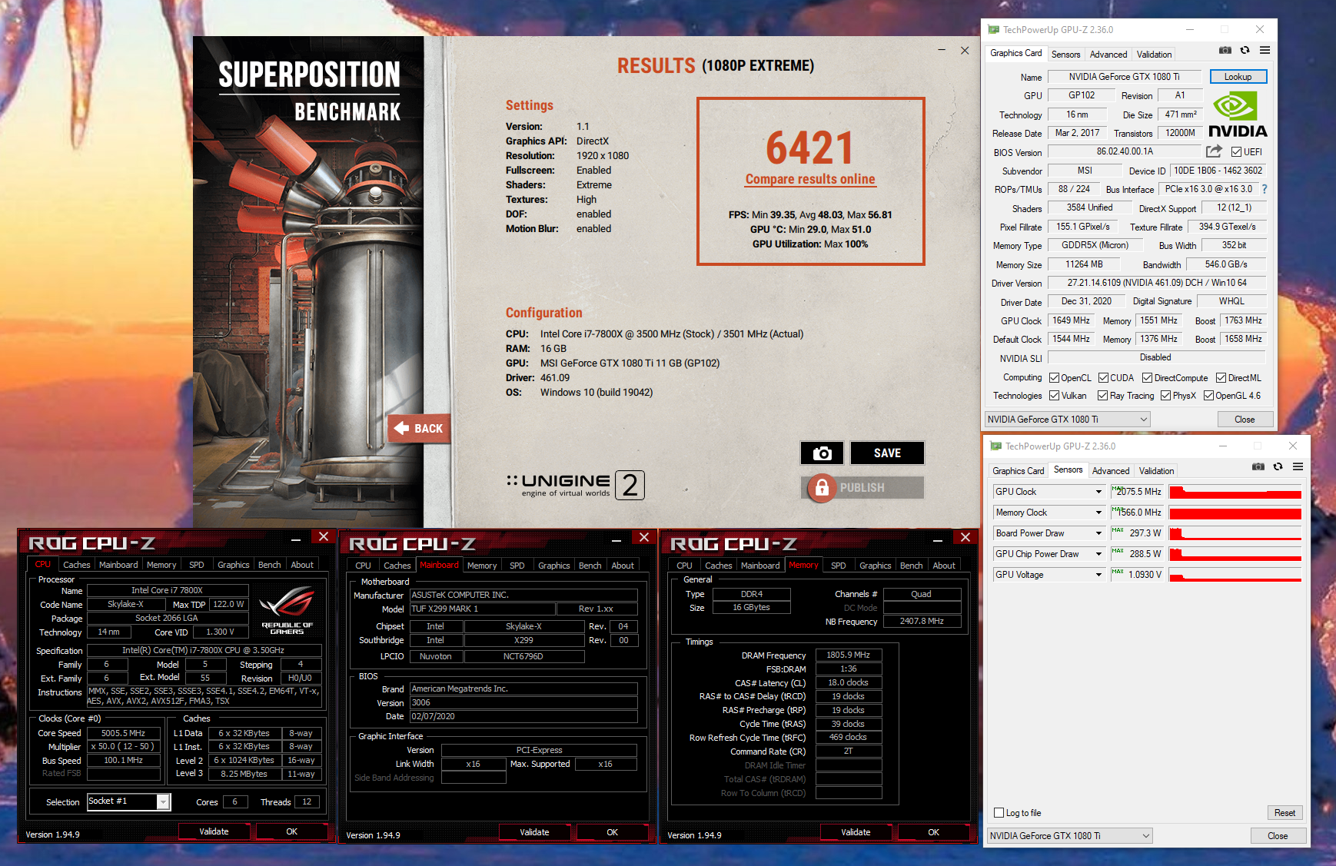This screenshot has height=866, width=1336.
Task: Open the Socket #1 selection dropdown in CPU-Z
Action: [163, 802]
